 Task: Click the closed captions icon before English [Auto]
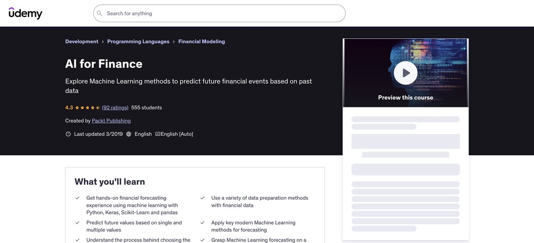coord(157,134)
